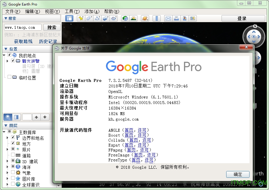The width and height of the screenshot is (269, 190).
Task: Select the Add Placemark tool
Action: (x=81, y=18)
